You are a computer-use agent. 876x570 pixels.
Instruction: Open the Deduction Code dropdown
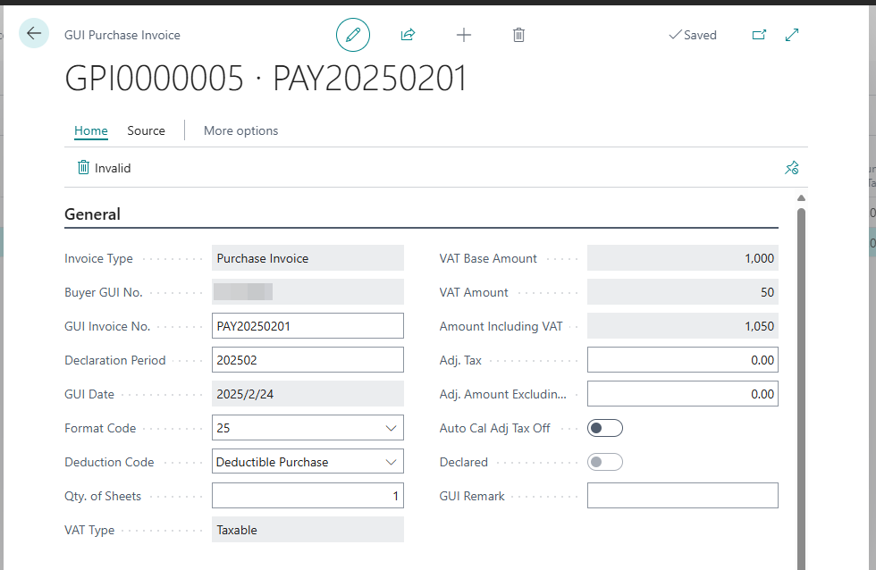(392, 462)
